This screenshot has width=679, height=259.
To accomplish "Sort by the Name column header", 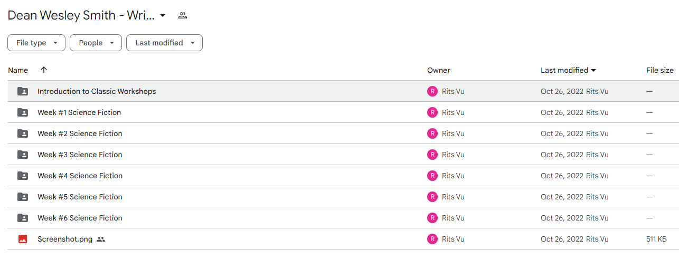I will 18,70.
